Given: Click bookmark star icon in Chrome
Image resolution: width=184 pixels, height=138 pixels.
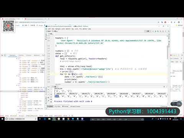Looking at the screenshot, I should (159, 22).
